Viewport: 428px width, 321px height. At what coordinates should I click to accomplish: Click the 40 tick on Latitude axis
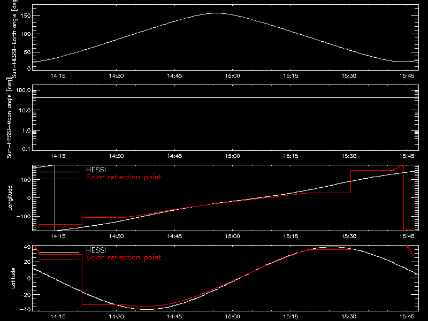[27, 247]
